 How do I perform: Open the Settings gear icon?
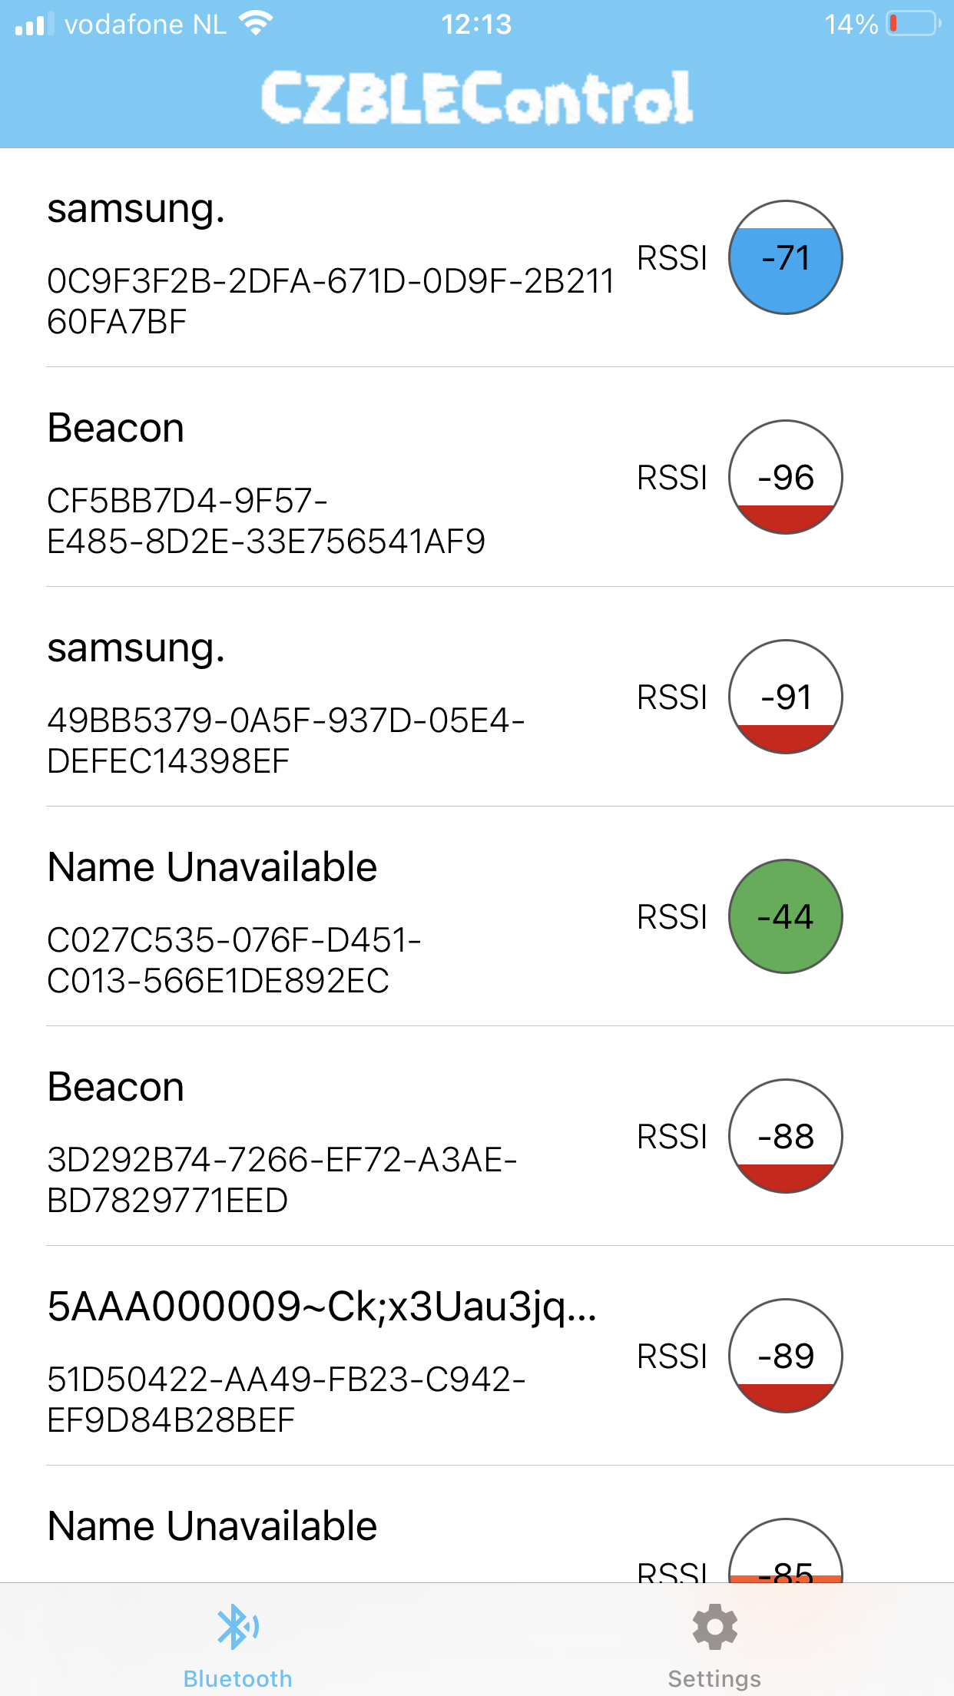pos(714,1626)
